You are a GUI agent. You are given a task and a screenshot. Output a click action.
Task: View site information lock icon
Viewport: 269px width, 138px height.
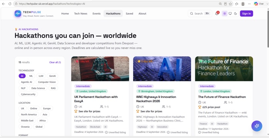pyautogui.click(x=16, y=4)
